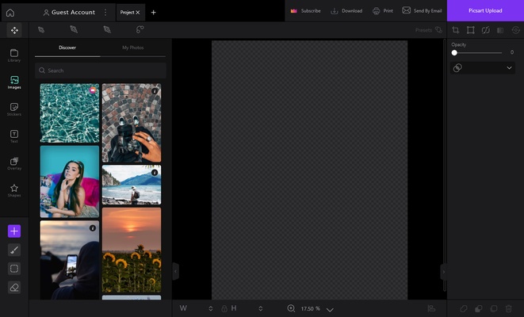Click the Opacity slider handle

click(454, 53)
